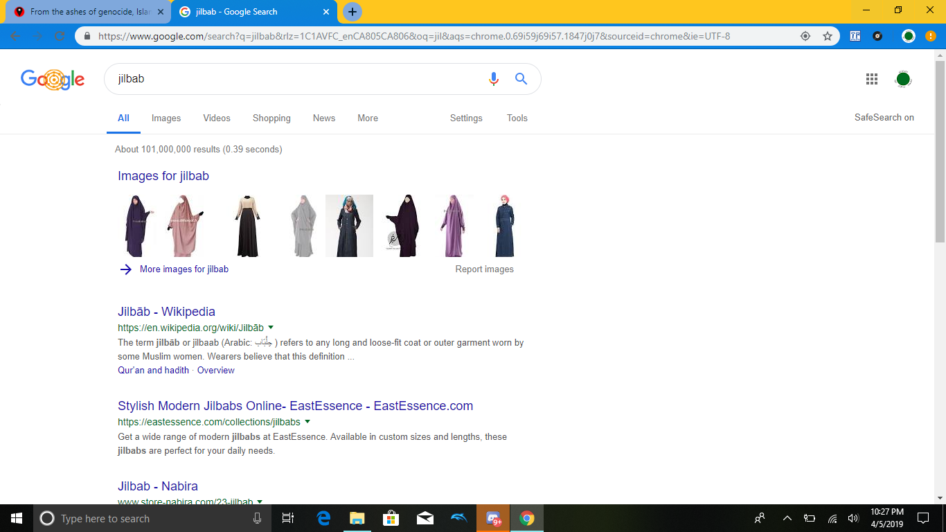Open the grey jilbab image thumbnail

(303, 226)
